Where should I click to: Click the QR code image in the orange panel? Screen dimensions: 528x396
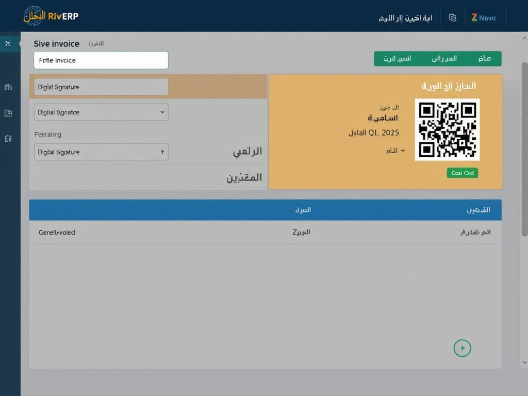[x=447, y=129]
